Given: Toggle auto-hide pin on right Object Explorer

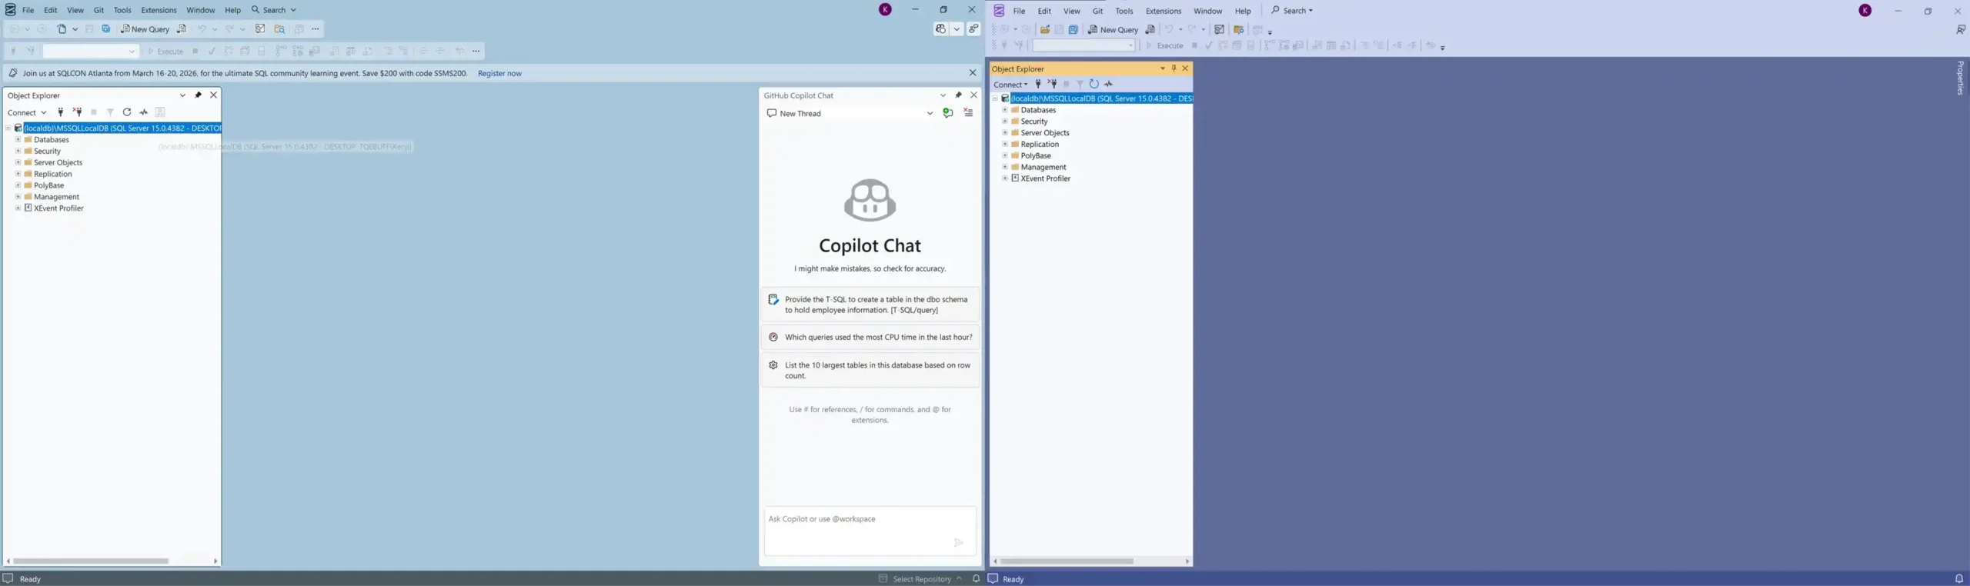Looking at the screenshot, I should coord(1174,68).
